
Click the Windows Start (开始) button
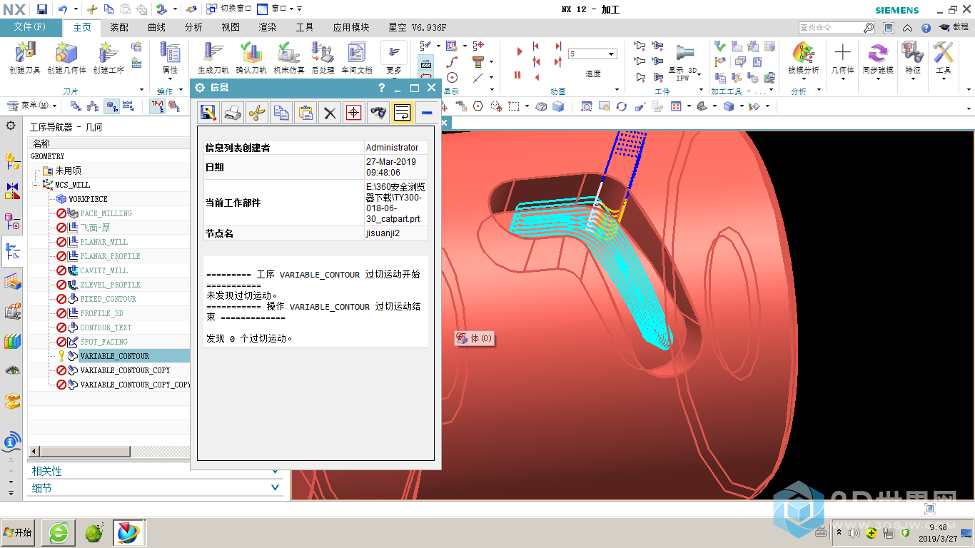[x=19, y=532]
